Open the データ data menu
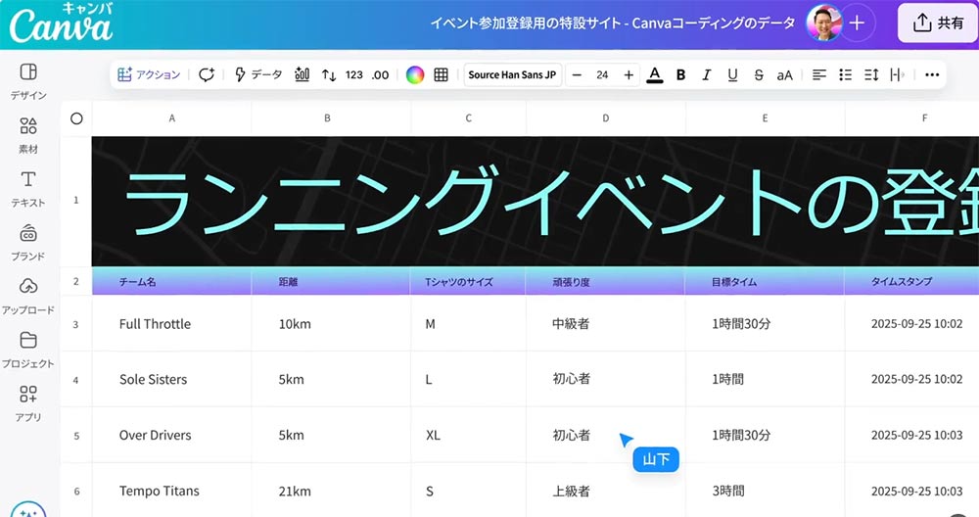The width and height of the screenshot is (979, 517). 258,74
